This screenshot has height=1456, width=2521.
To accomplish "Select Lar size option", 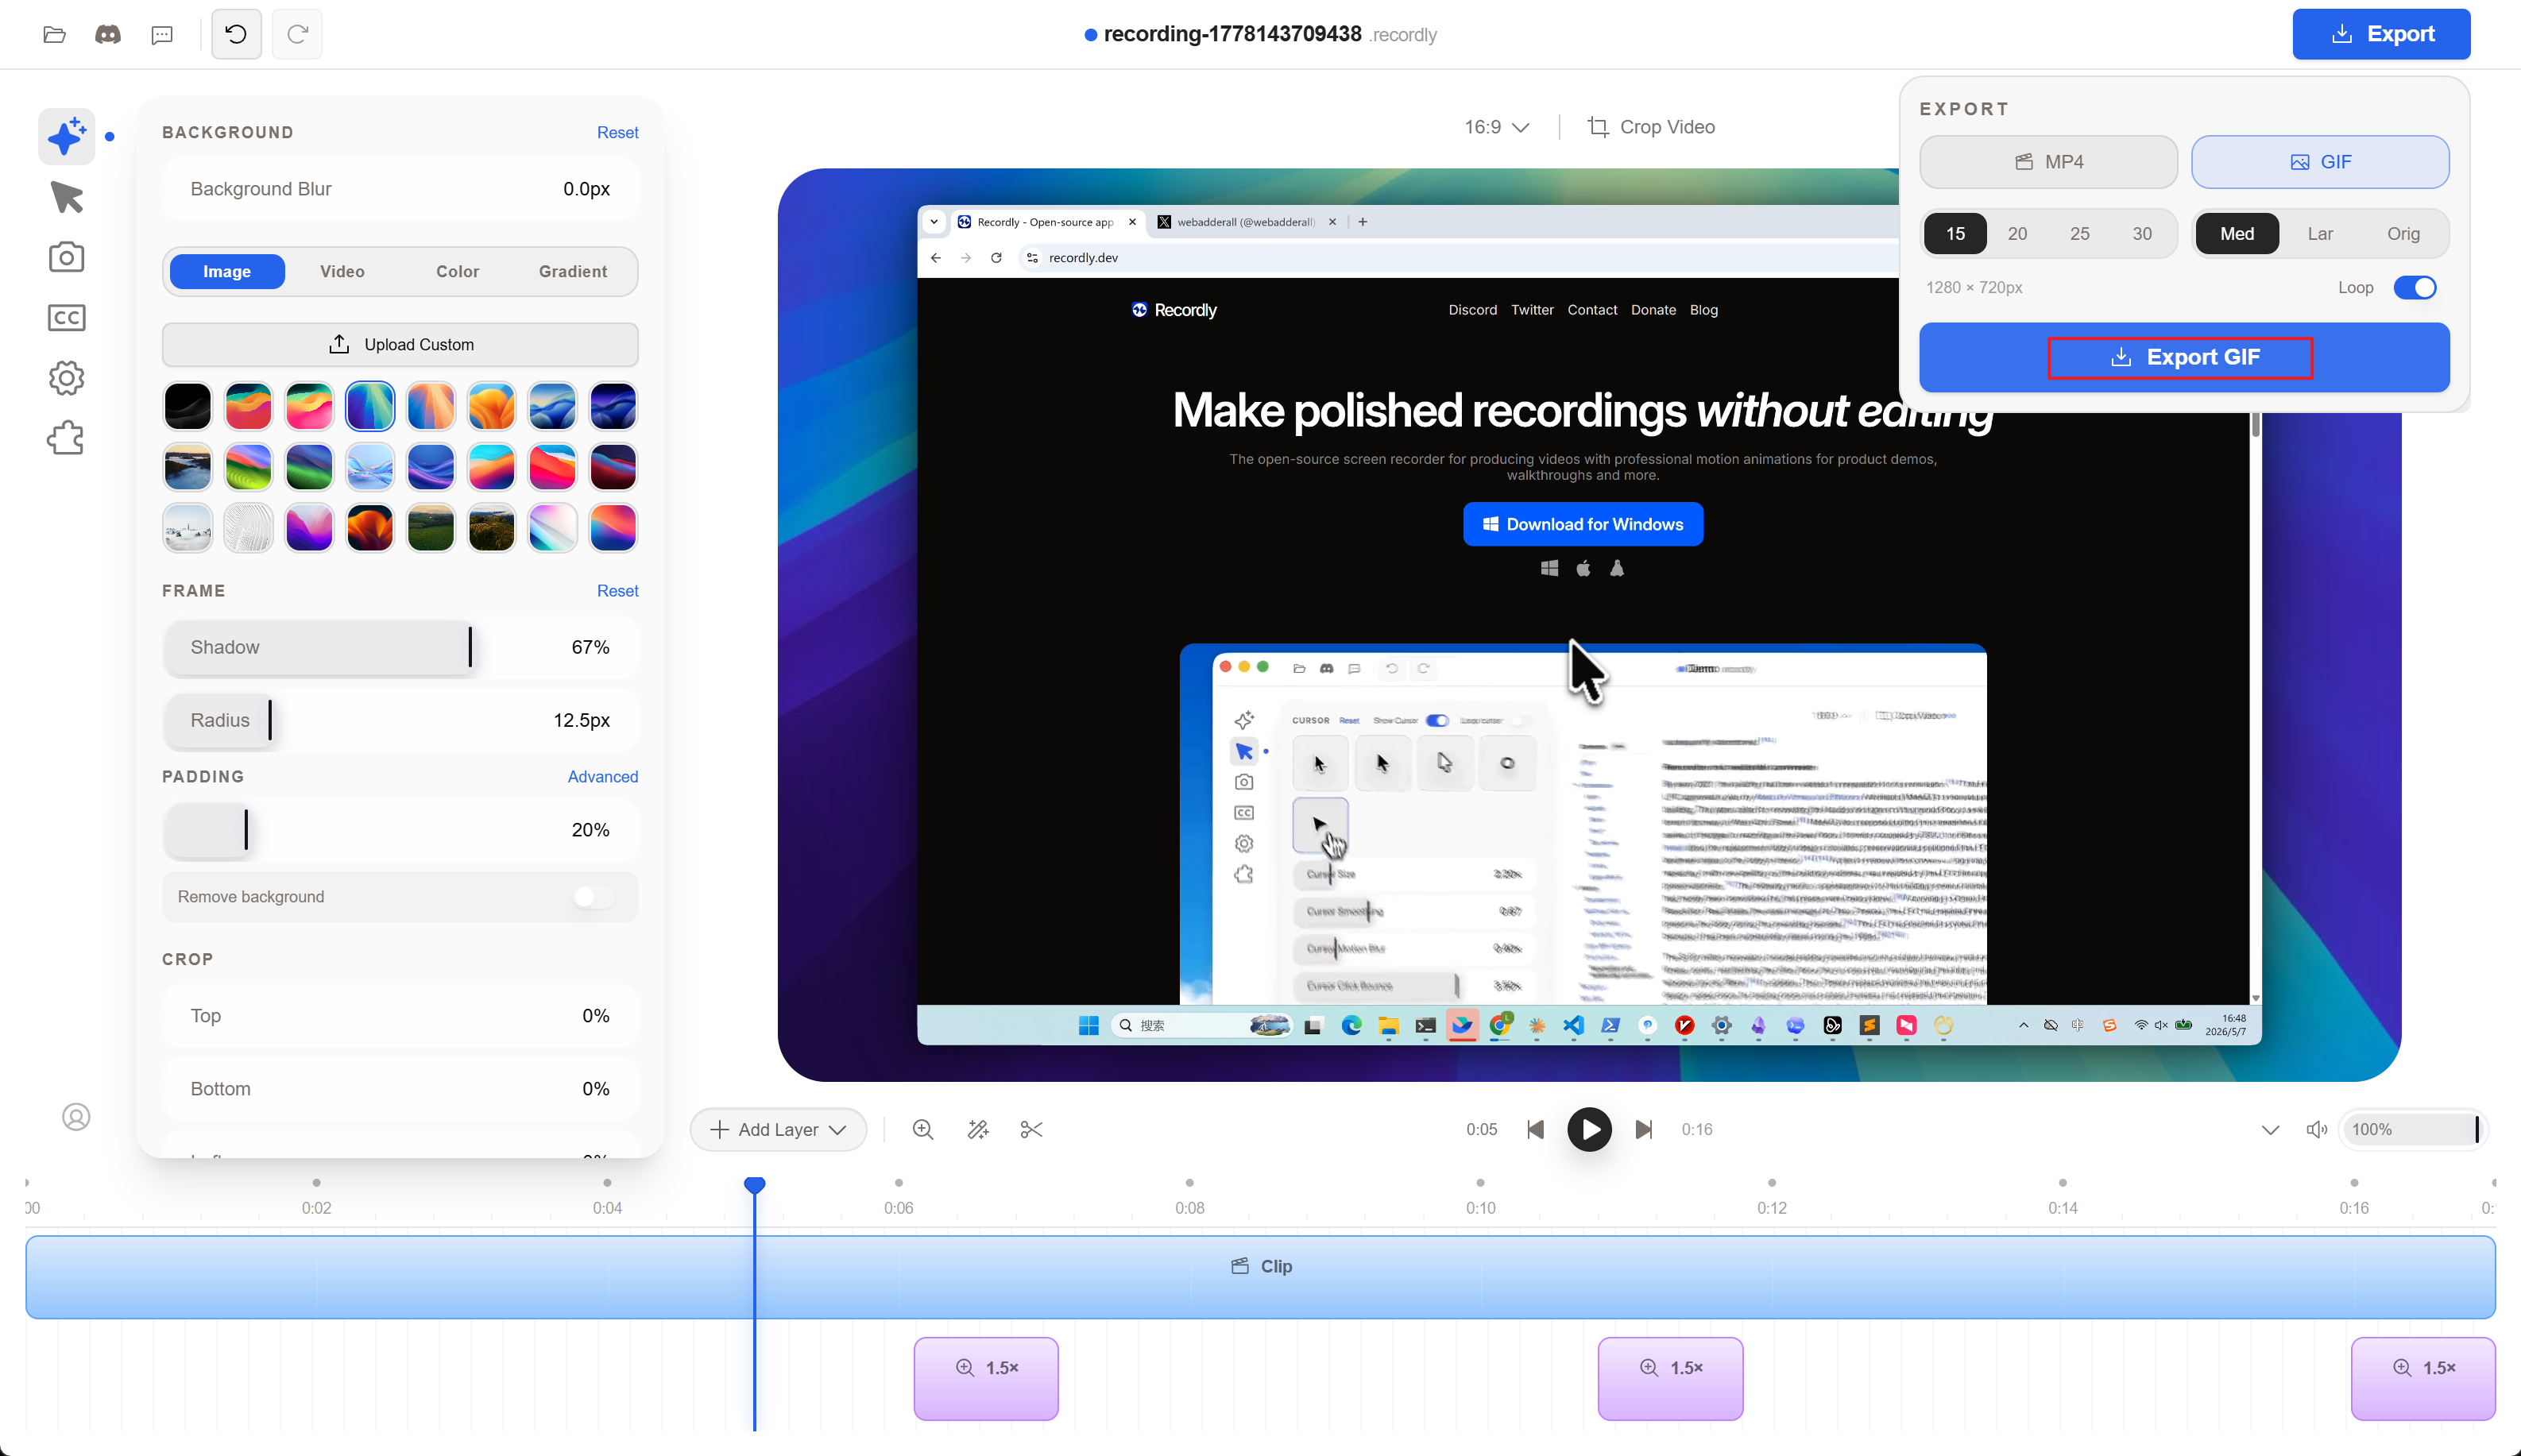I will pyautogui.click(x=2320, y=234).
